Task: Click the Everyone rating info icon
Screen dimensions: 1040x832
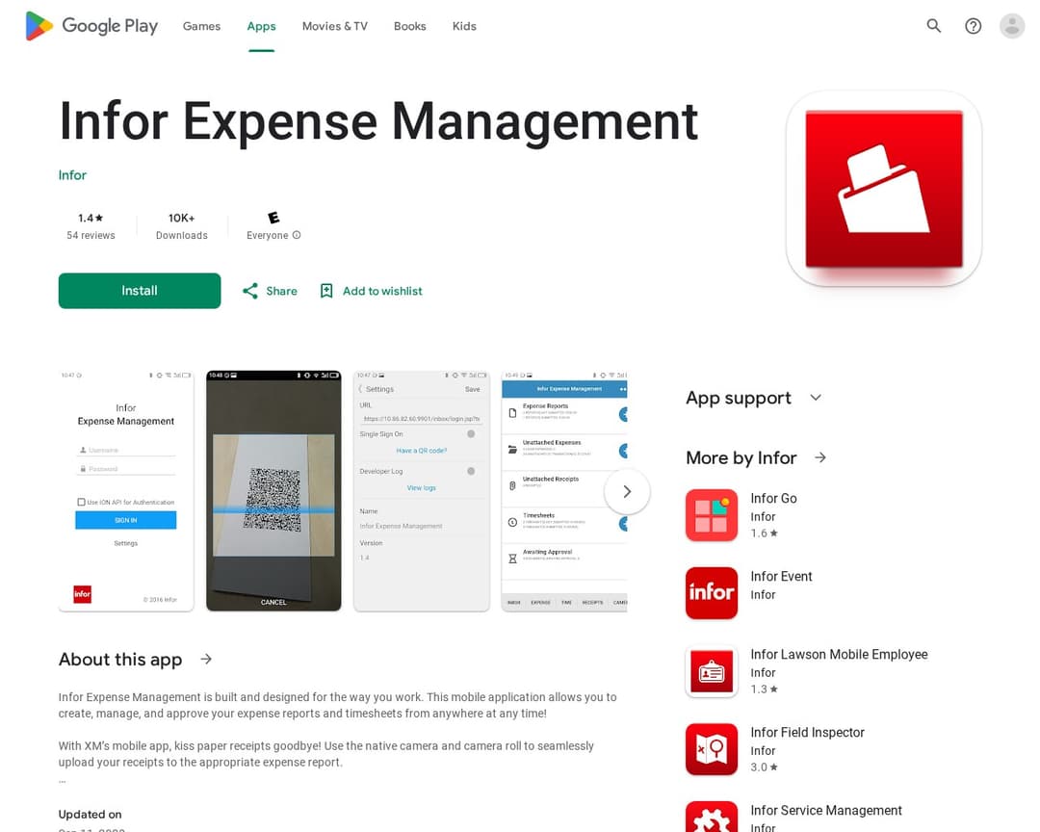Action: pos(297,235)
